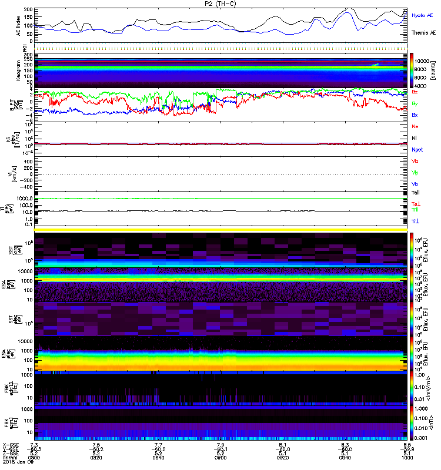Select the red Te⊥ legend label
Screen dimensions: 441x470
tap(416, 204)
